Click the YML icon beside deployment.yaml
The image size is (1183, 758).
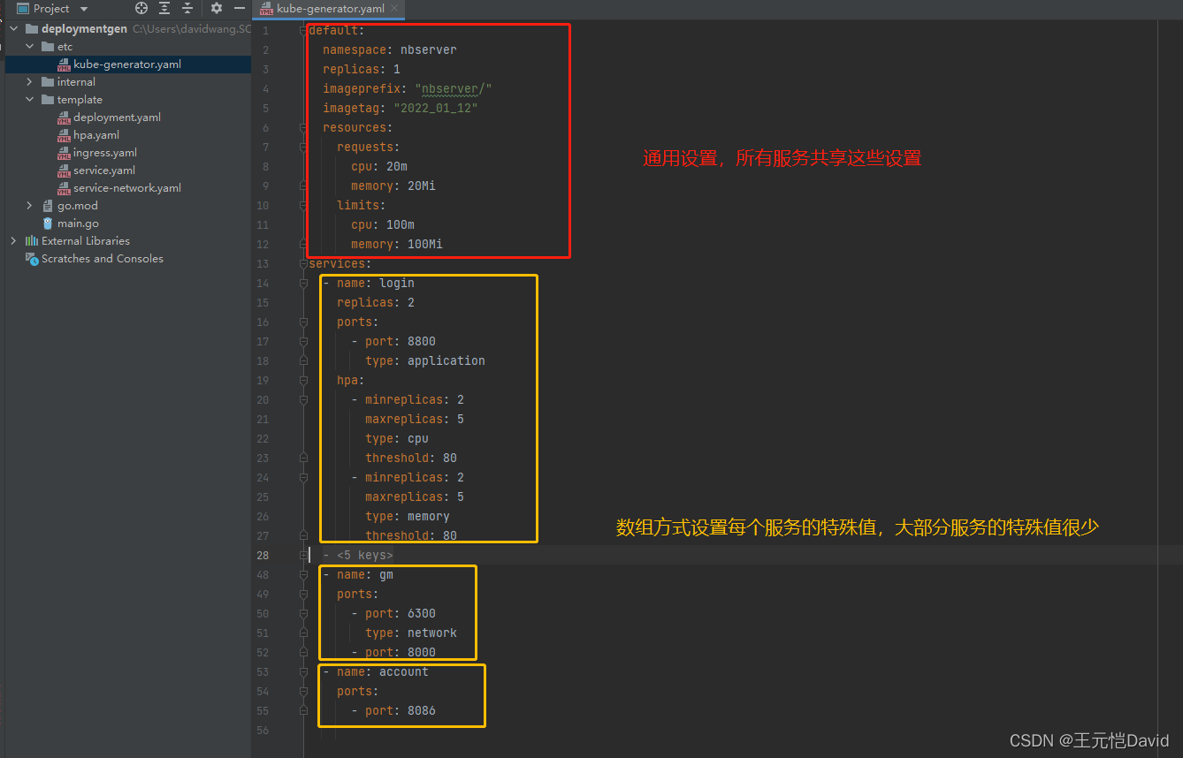pos(64,117)
